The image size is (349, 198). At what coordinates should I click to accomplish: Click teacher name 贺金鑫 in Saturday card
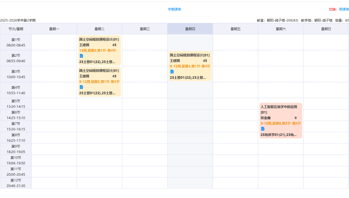coord(265,118)
